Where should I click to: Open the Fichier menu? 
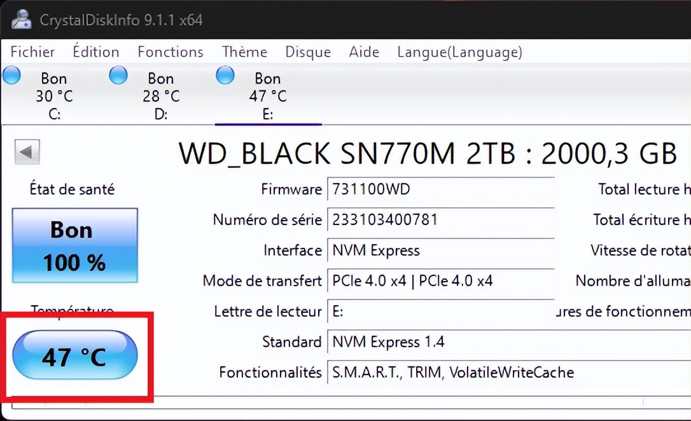click(x=32, y=52)
